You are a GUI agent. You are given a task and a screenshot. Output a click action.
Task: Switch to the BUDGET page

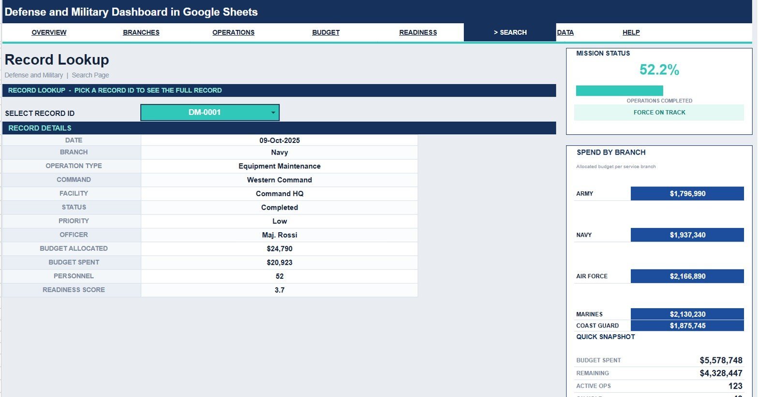(x=326, y=32)
